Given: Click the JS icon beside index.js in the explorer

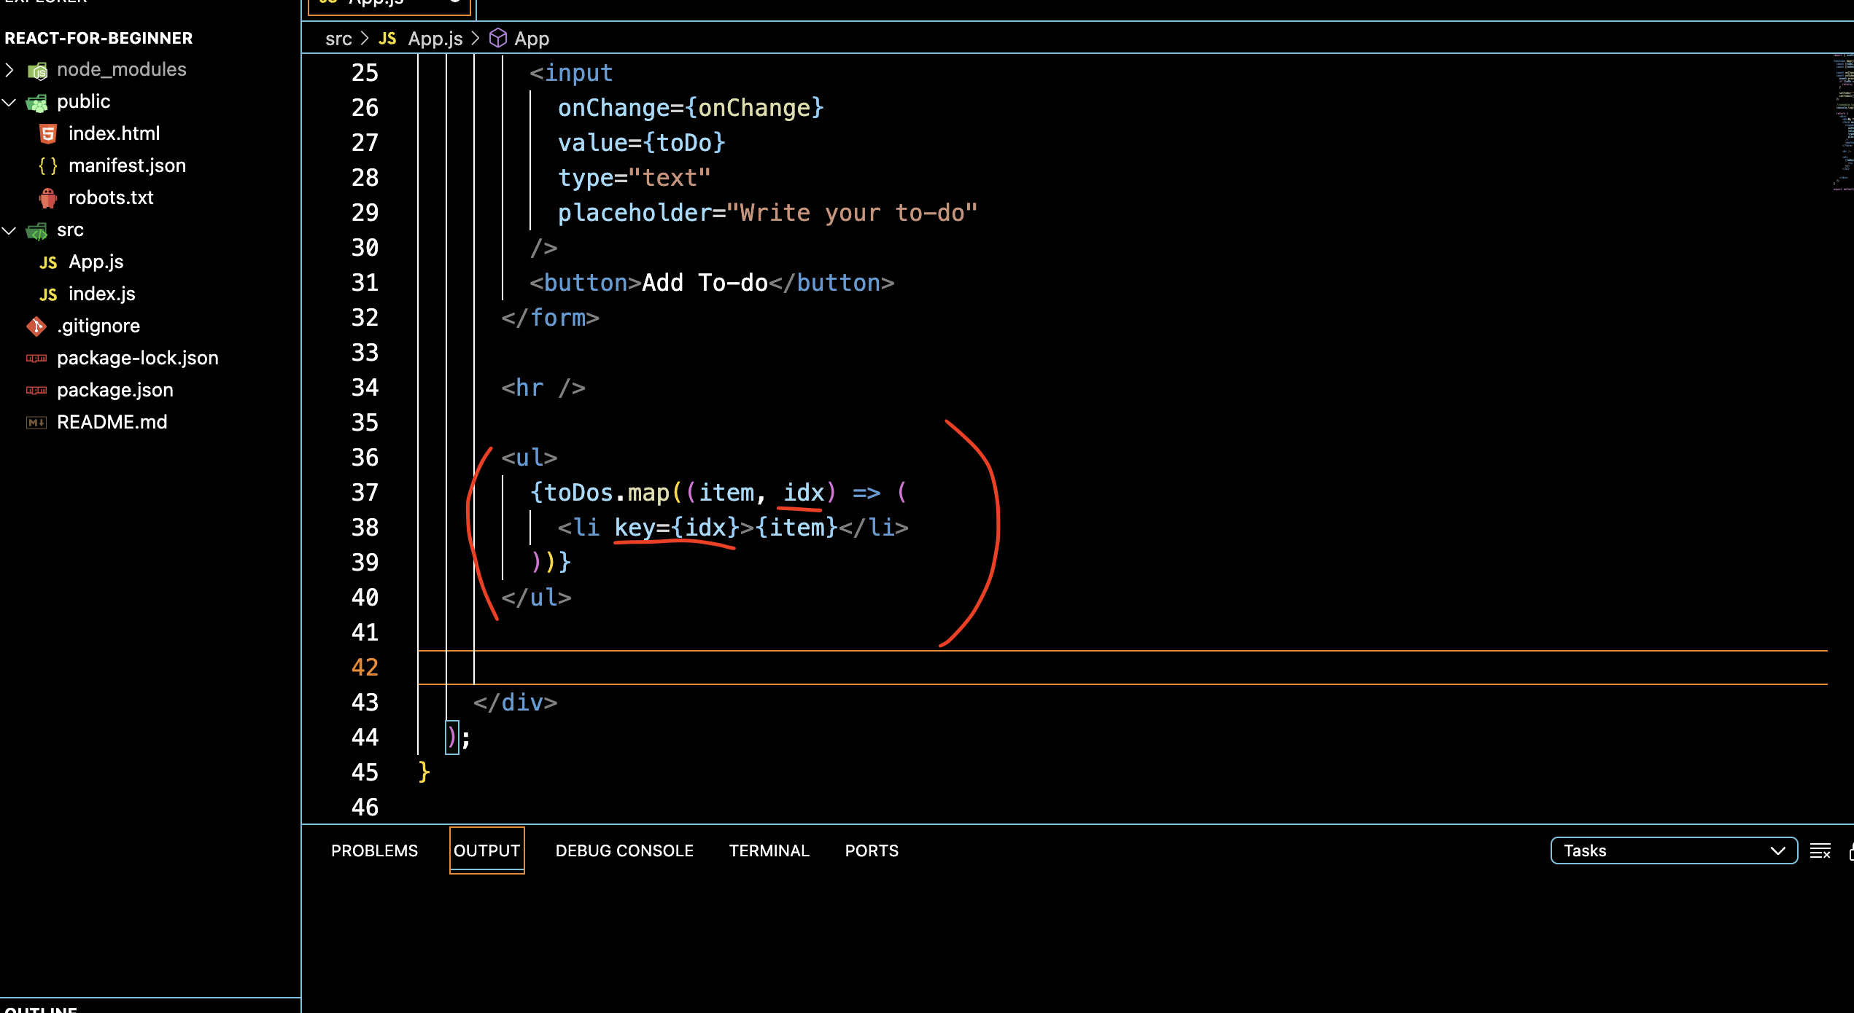Looking at the screenshot, I should [48, 294].
